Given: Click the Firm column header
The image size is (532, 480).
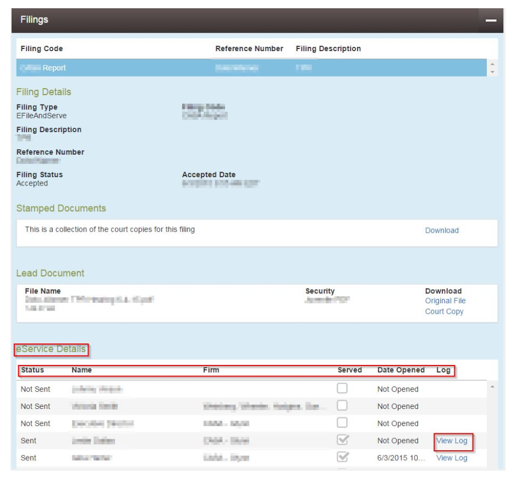Looking at the screenshot, I should (x=211, y=370).
